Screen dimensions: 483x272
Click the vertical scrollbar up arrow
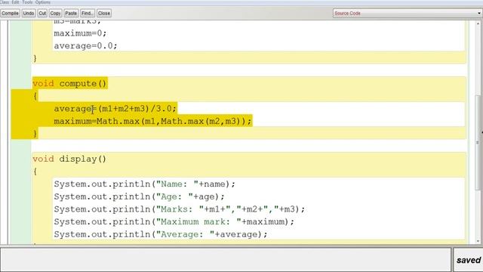tap(478, 23)
